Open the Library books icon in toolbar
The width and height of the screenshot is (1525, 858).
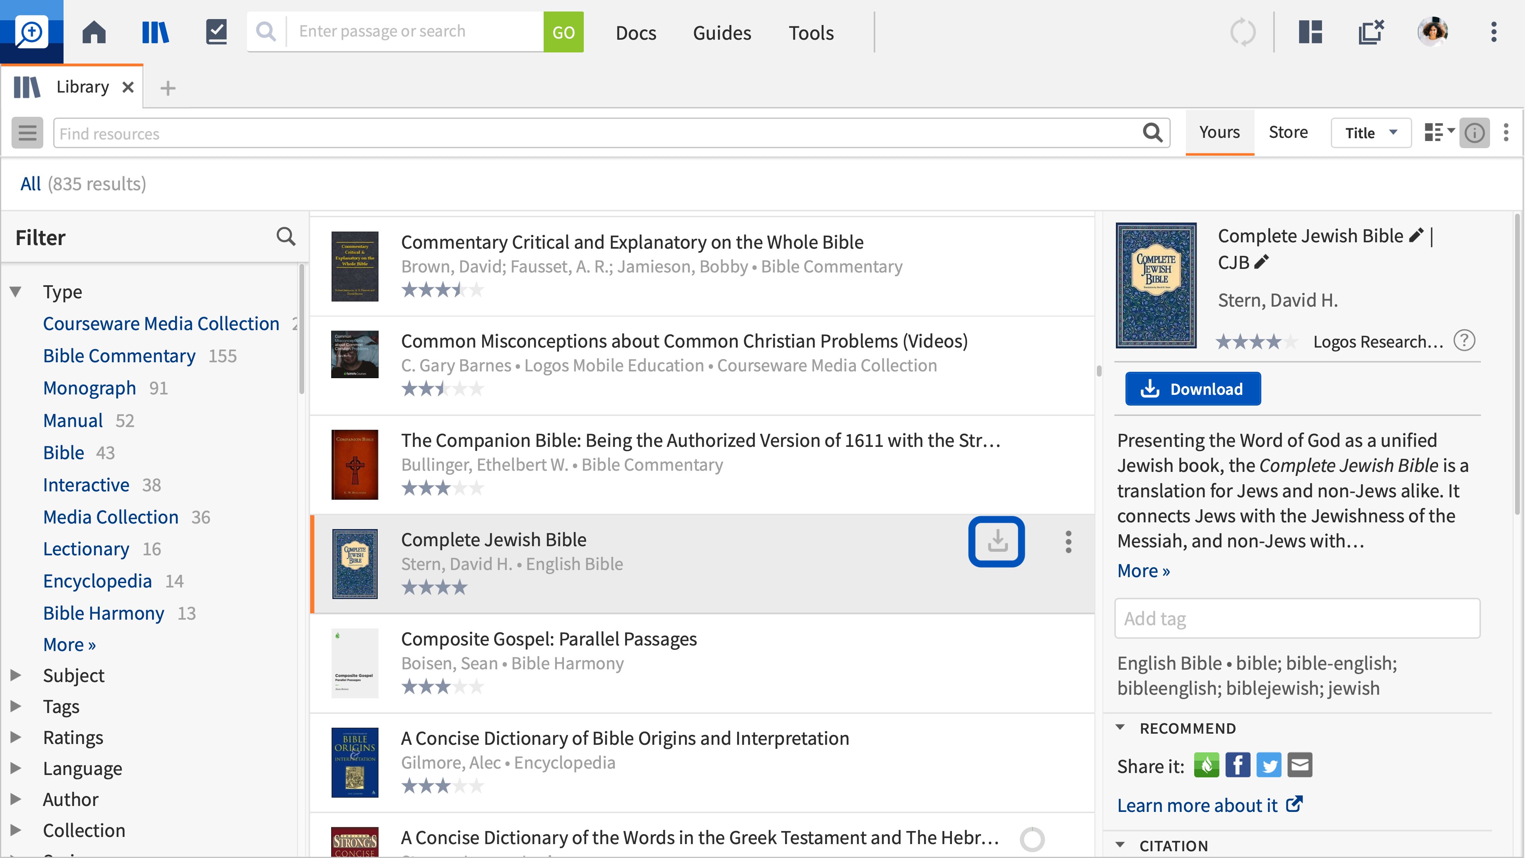tap(156, 32)
